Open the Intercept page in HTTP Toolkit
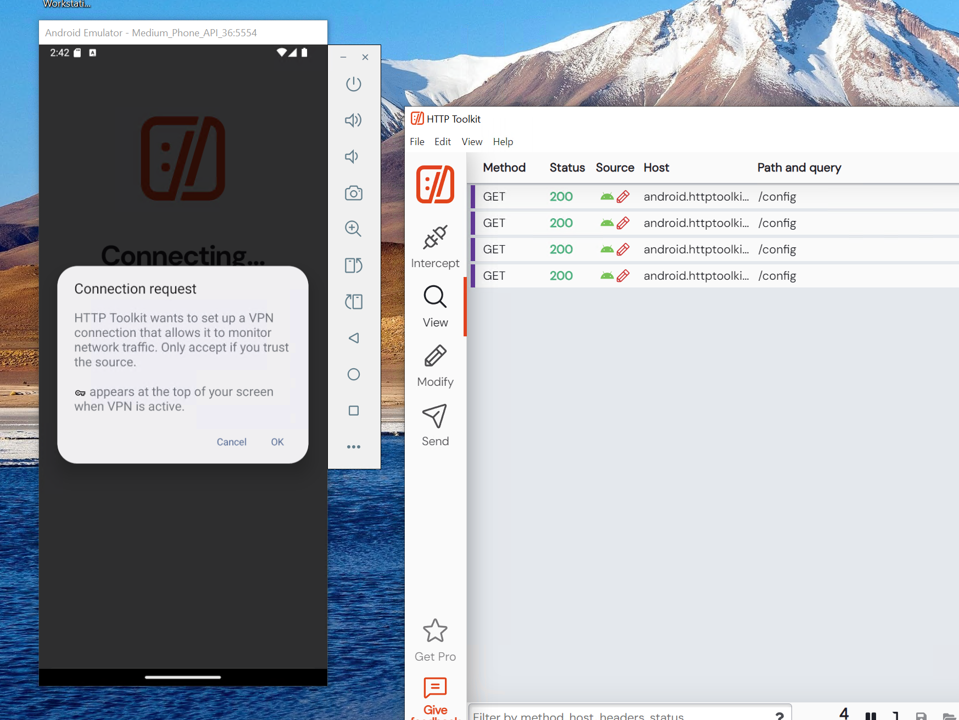959x720 pixels. [x=436, y=247]
